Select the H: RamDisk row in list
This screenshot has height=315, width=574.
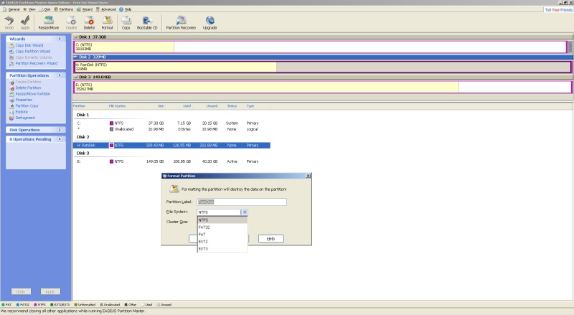click(x=171, y=146)
